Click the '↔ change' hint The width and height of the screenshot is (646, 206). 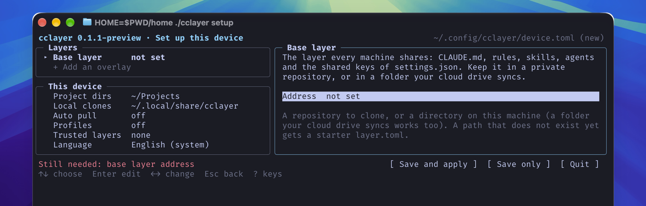click(x=173, y=174)
